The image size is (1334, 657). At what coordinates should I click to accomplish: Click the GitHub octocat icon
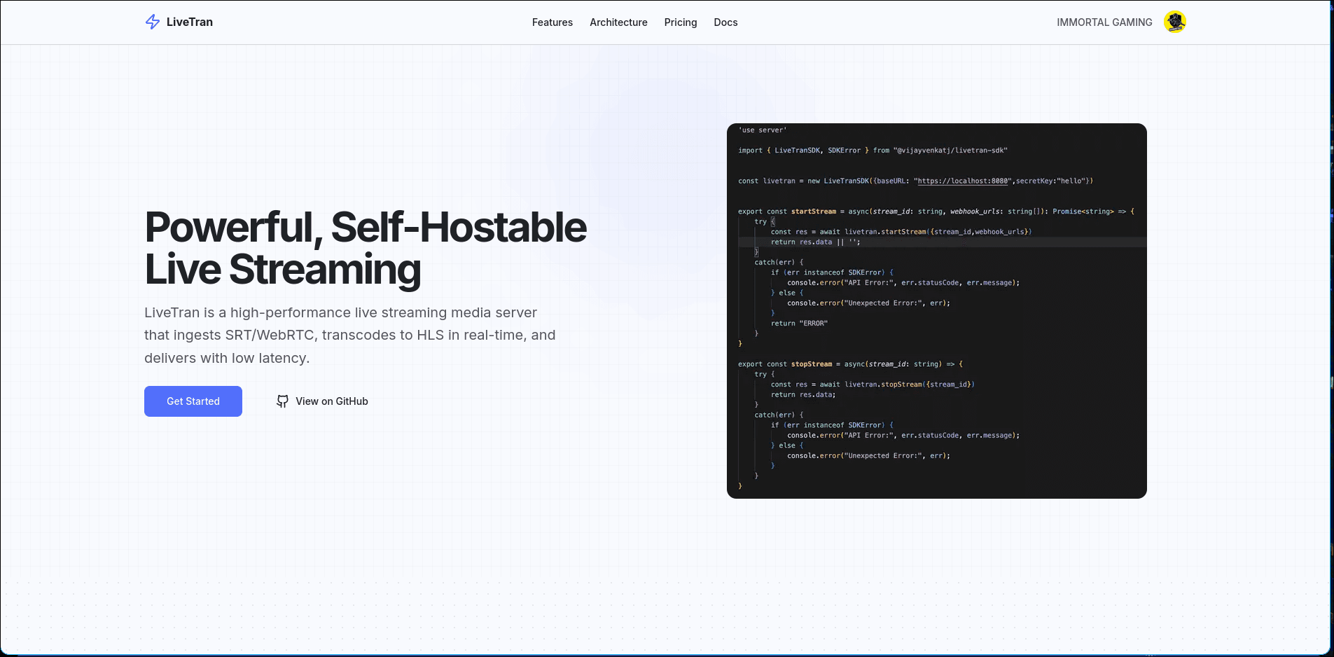click(x=282, y=401)
